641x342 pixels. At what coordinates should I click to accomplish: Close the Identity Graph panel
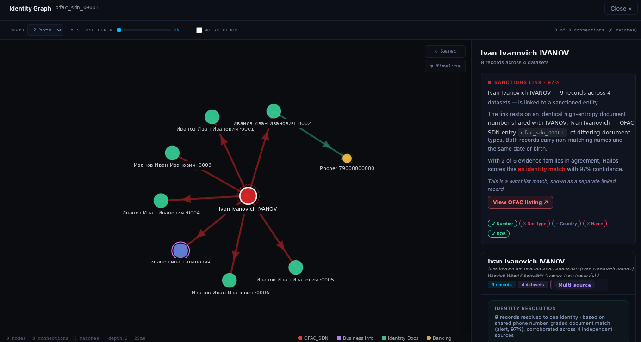pyautogui.click(x=621, y=8)
